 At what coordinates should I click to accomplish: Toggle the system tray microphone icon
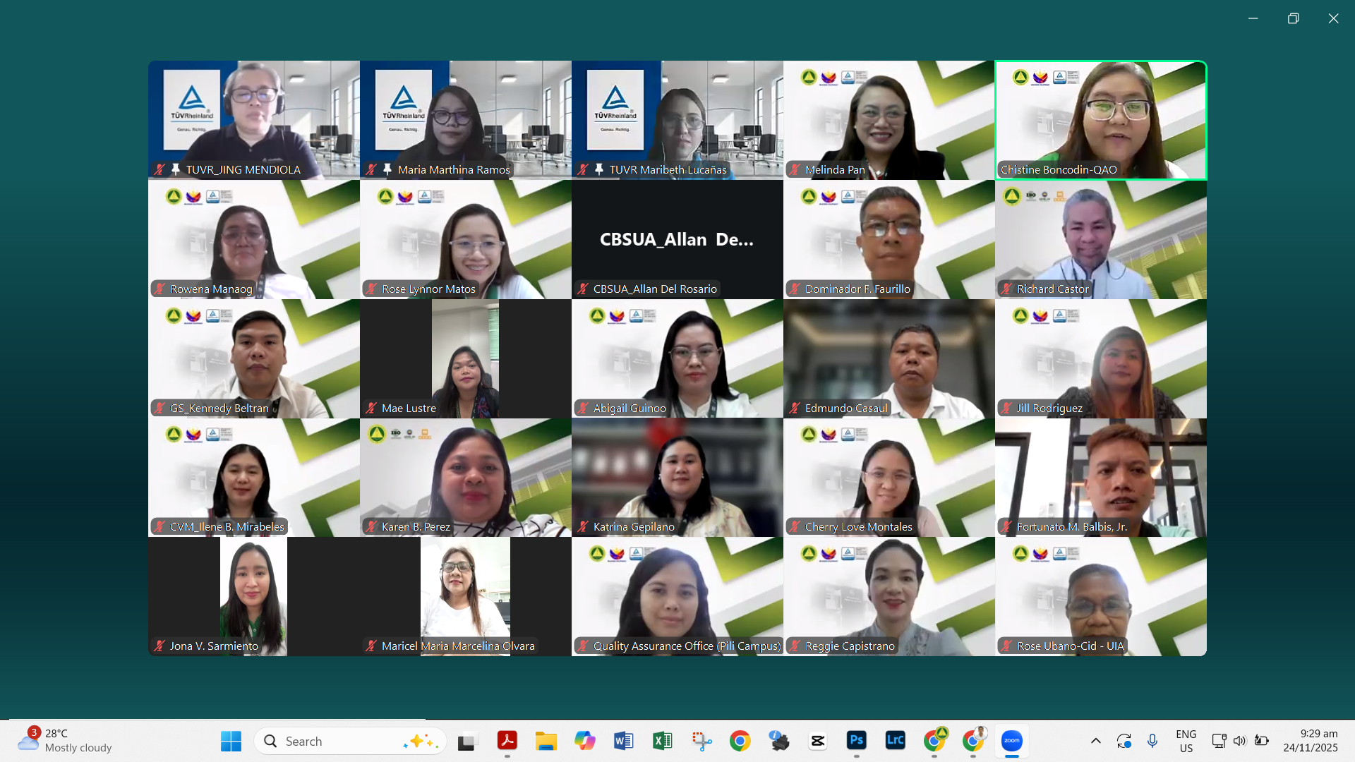click(x=1152, y=741)
